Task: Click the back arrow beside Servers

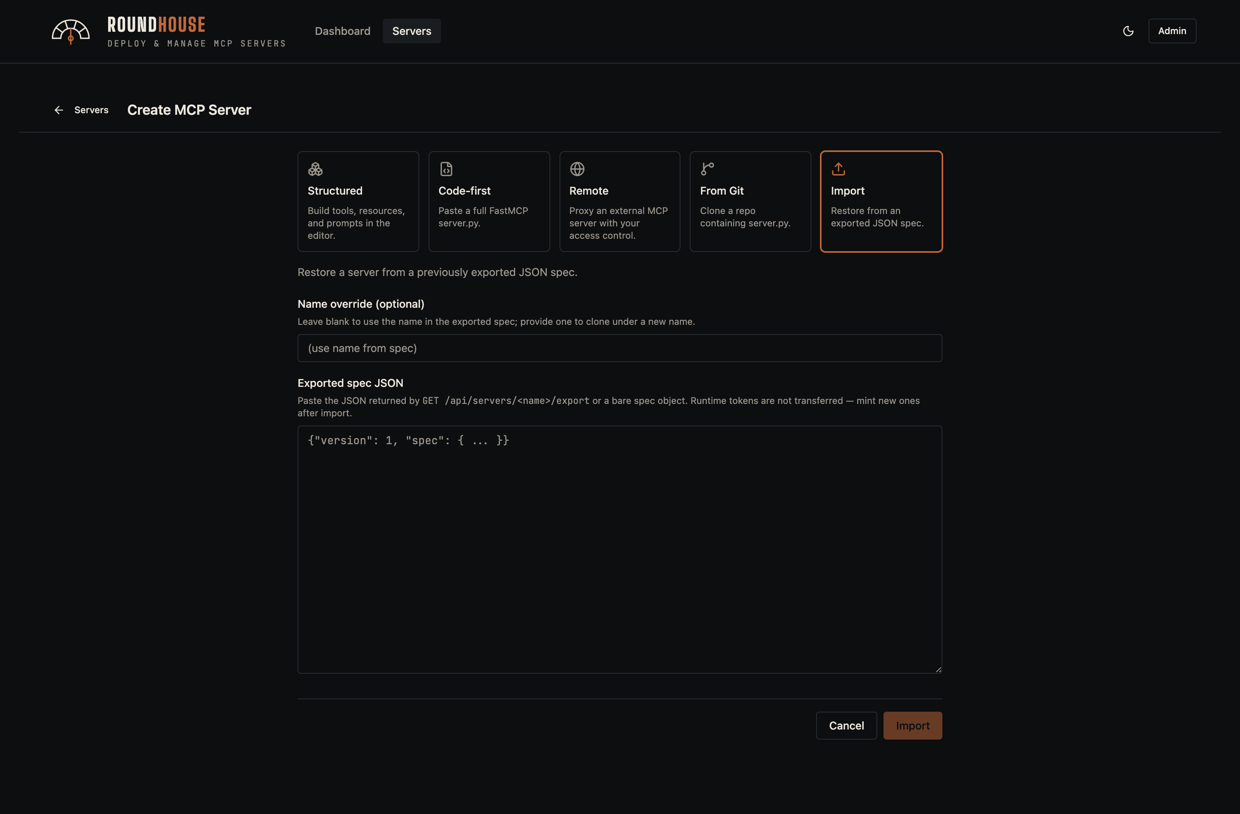Action: 59,110
